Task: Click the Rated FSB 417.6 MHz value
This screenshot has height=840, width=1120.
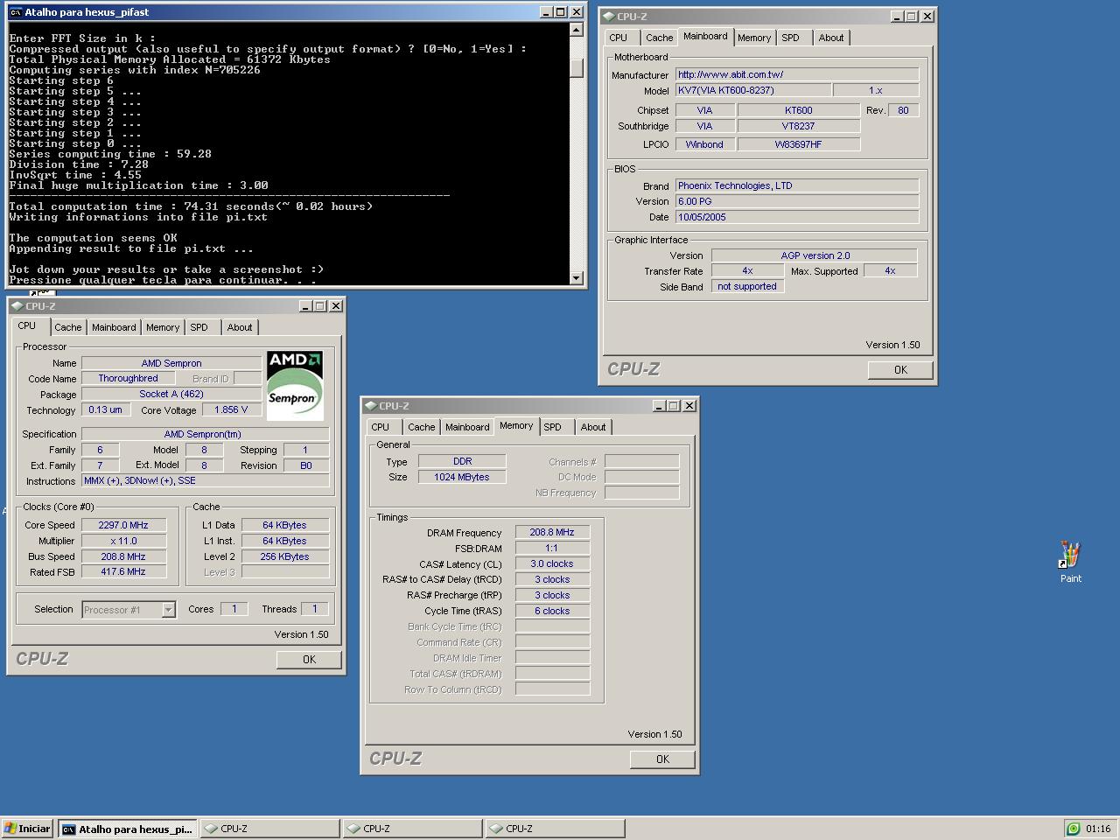Action: 124,572
